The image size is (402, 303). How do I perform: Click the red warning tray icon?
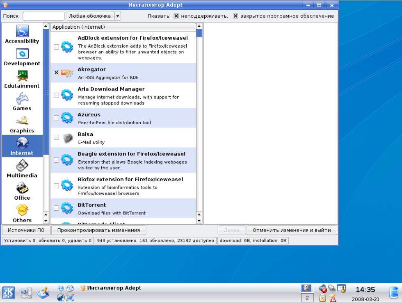333,298
